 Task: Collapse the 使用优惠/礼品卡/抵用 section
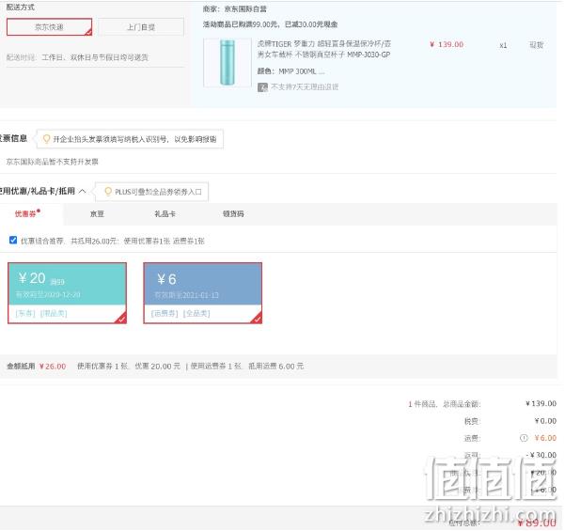point(82,191)
